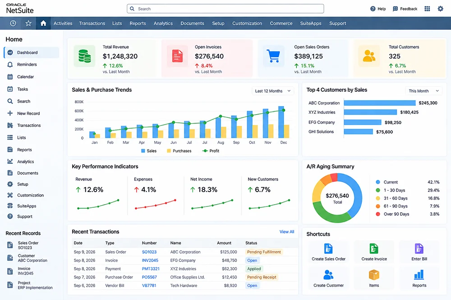Select the Dashboard sidebar item
Screen dimensions: 451x300
click(x=32, y=53)
